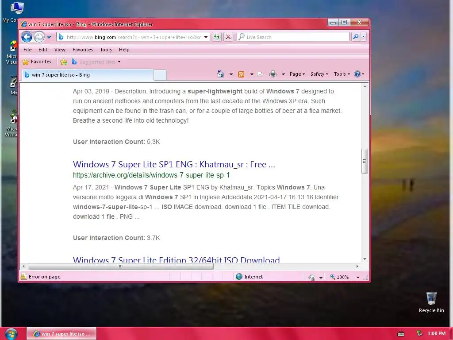453x340 pixels.
Task: Open 'Windows 7 Super Lite SP1 ENG' result
Action: [174, 164]
